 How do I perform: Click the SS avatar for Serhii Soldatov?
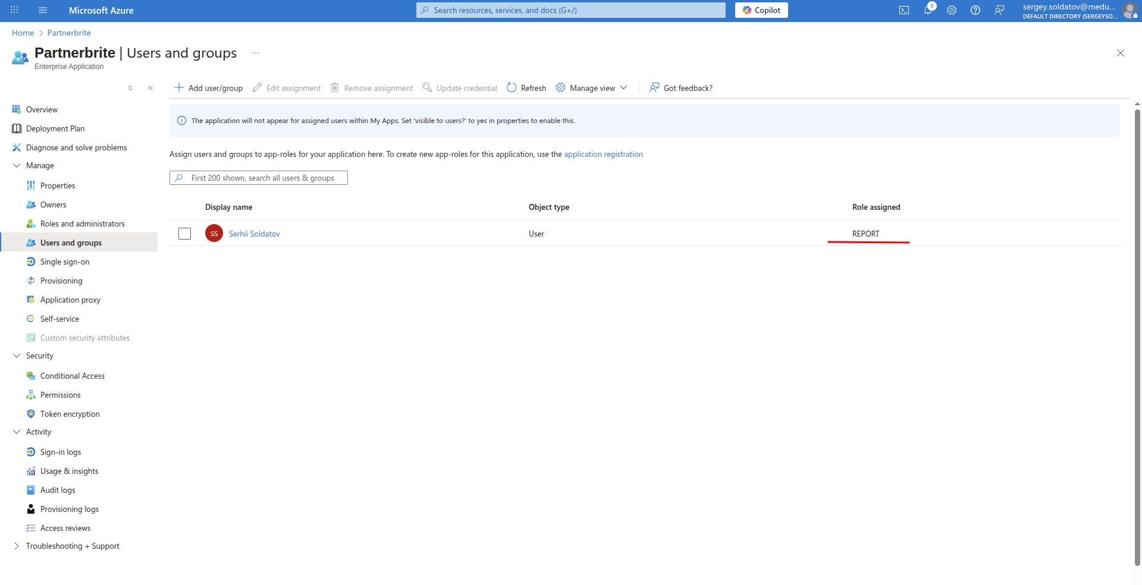click(x=214, y=234)
